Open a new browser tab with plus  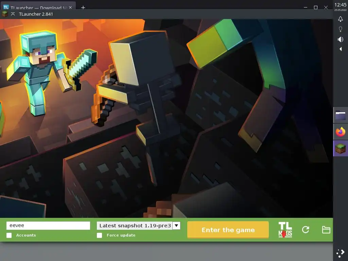(83, 7)
